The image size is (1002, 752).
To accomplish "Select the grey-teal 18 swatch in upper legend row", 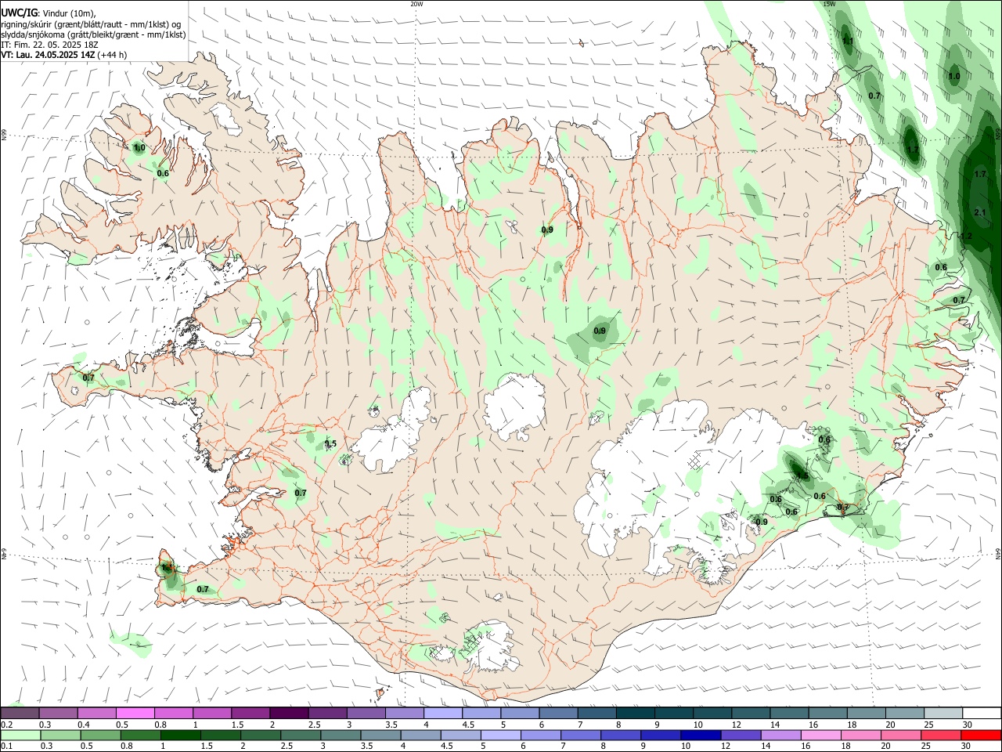I will click(867, 713).
